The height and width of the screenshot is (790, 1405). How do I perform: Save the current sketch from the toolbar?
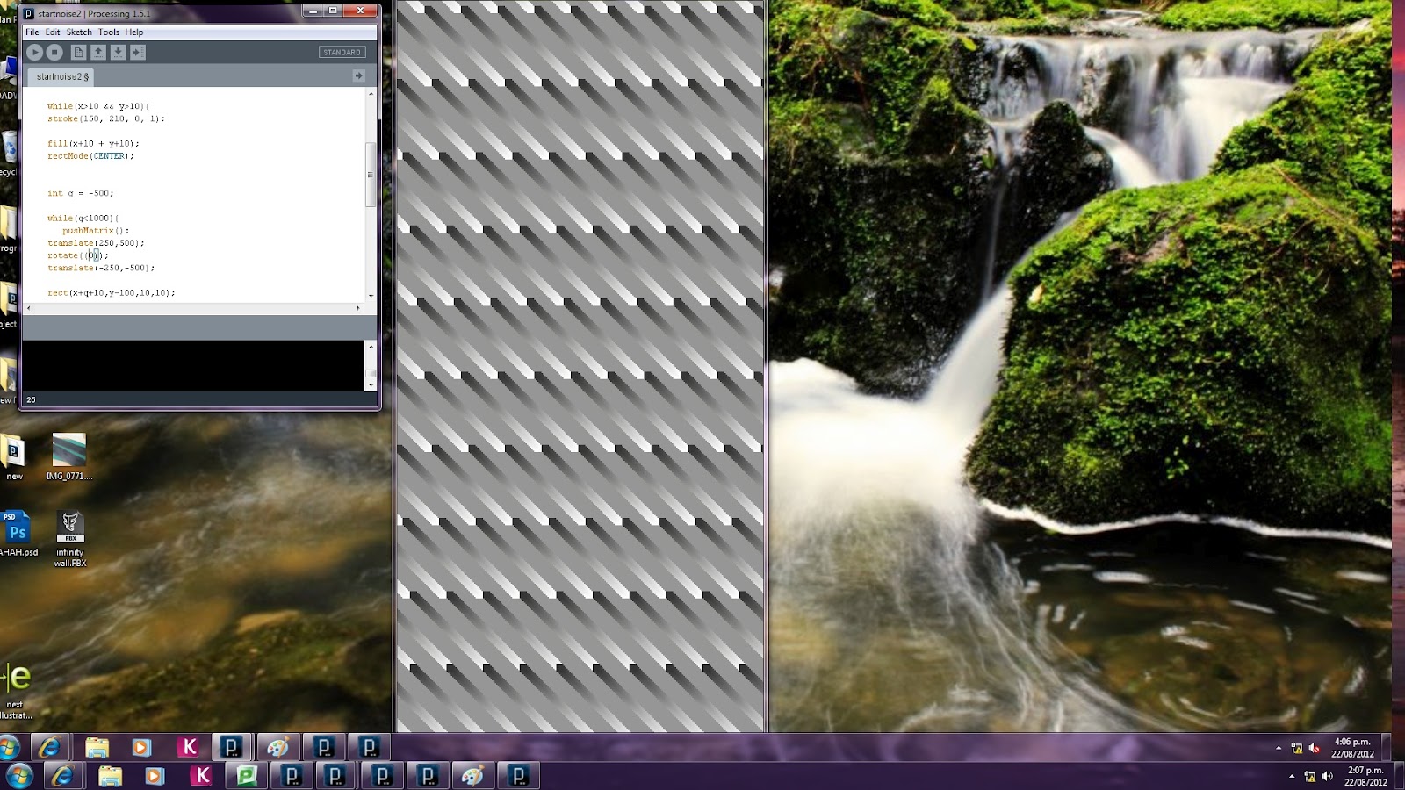tap(119, 52)
